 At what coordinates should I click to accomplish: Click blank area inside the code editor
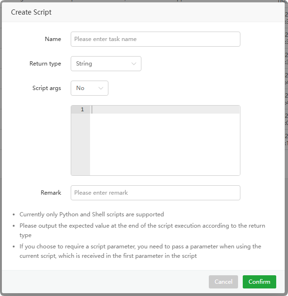point(165,146)
